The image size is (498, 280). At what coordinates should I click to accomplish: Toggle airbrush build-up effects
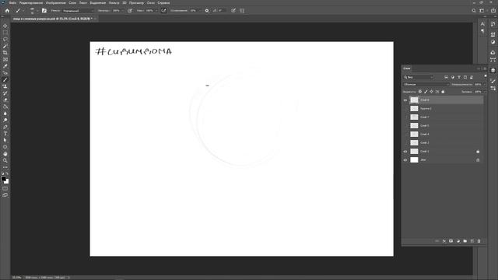tap(163, 10)
